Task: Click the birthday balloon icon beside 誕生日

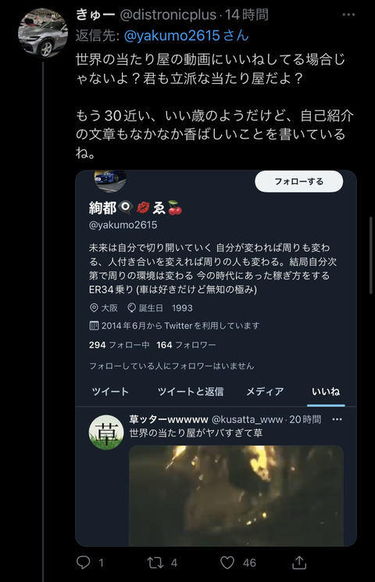Action: (x=131, y=307)
